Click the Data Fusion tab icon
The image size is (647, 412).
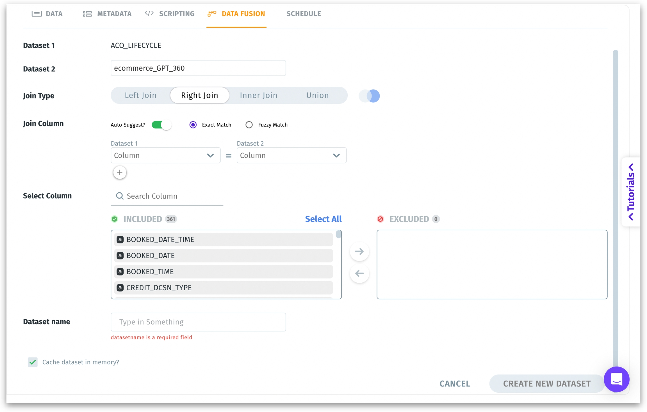(x=212, y=13)
